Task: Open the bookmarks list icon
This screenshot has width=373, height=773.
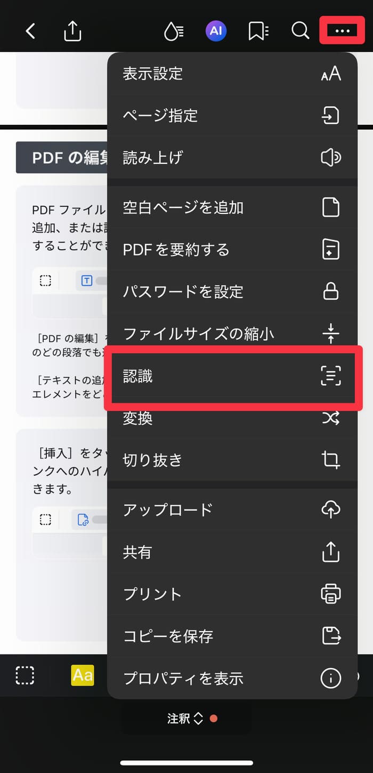Action: pos(258,31)
